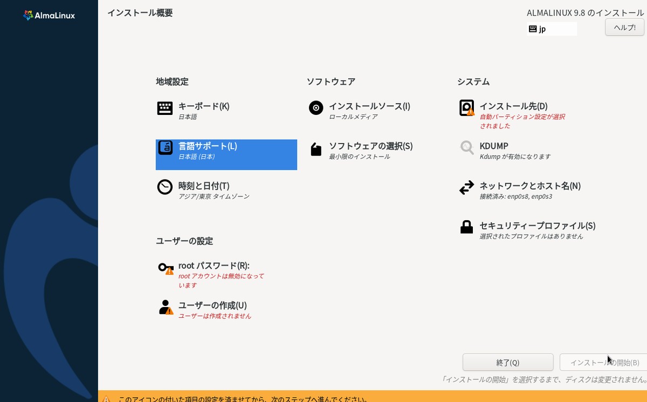Click the インストールの開始(B) button
Image resolution: width=647 pixels, height=402 pixels.
pos(603,362)
